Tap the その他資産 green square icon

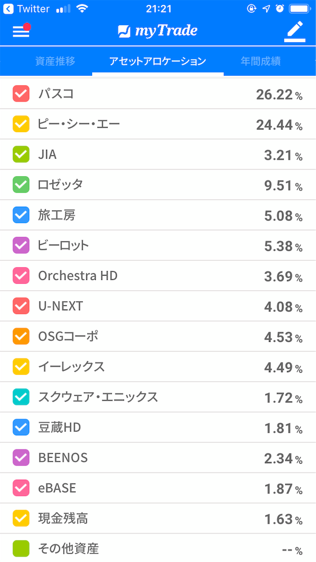(x=21, y=548)
